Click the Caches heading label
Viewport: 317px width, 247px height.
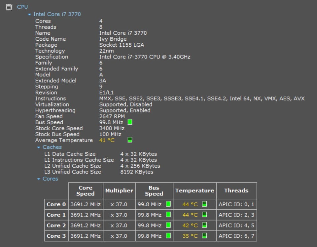click(x=52, y=147)
